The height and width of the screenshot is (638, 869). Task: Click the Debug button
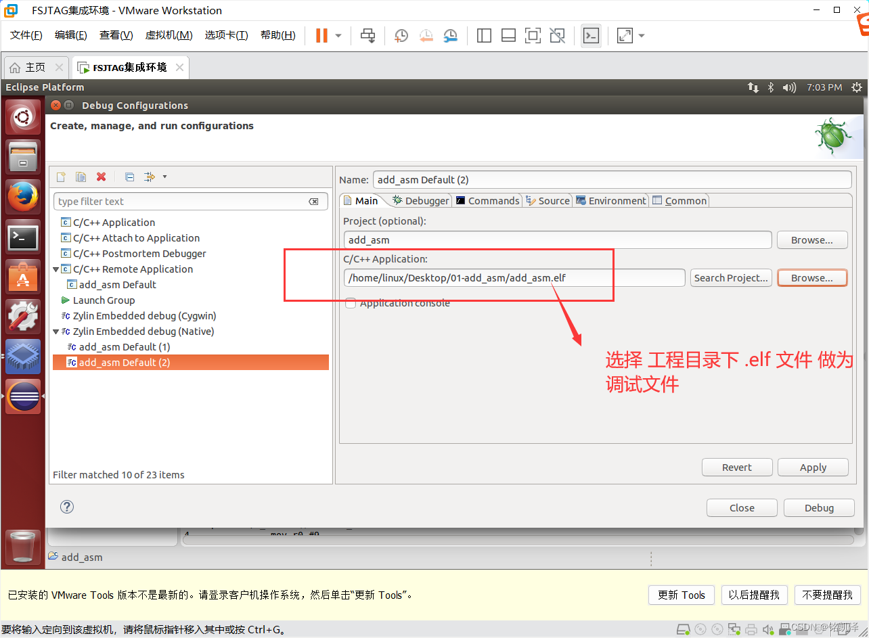(x=819, y=507)
